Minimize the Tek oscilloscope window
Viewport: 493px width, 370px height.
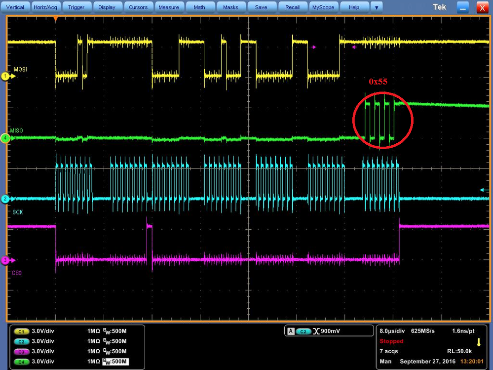[x=463, y=7]
